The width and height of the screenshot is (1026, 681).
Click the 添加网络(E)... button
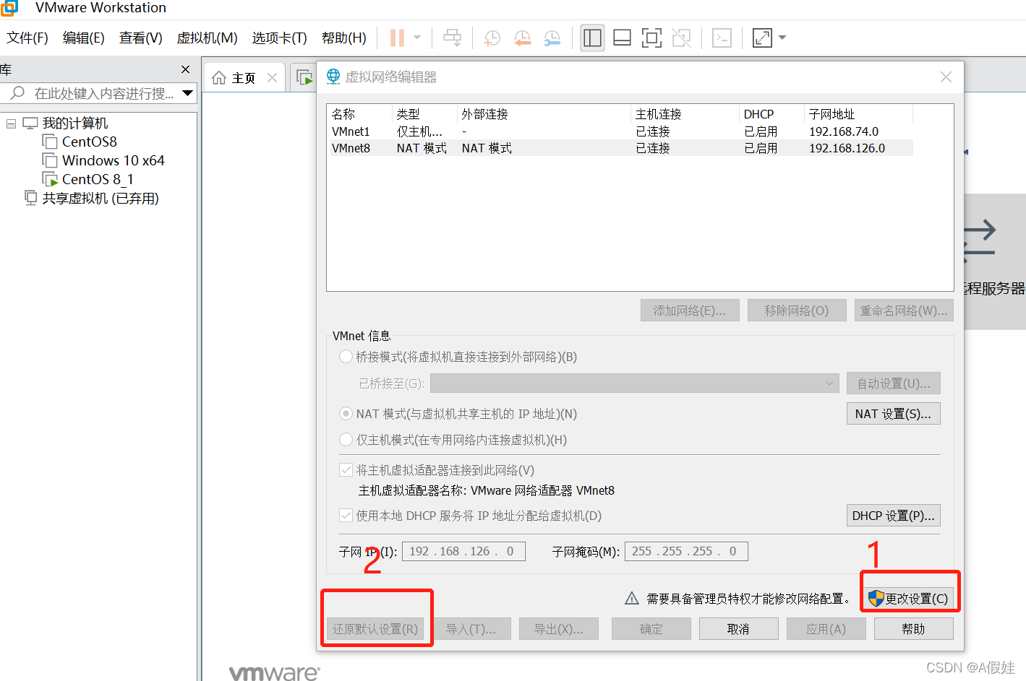(690, 311)
